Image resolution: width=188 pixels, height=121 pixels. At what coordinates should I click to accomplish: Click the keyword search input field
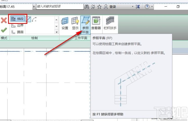[60, 7]
